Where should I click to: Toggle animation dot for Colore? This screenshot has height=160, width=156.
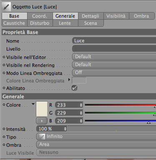4,105
